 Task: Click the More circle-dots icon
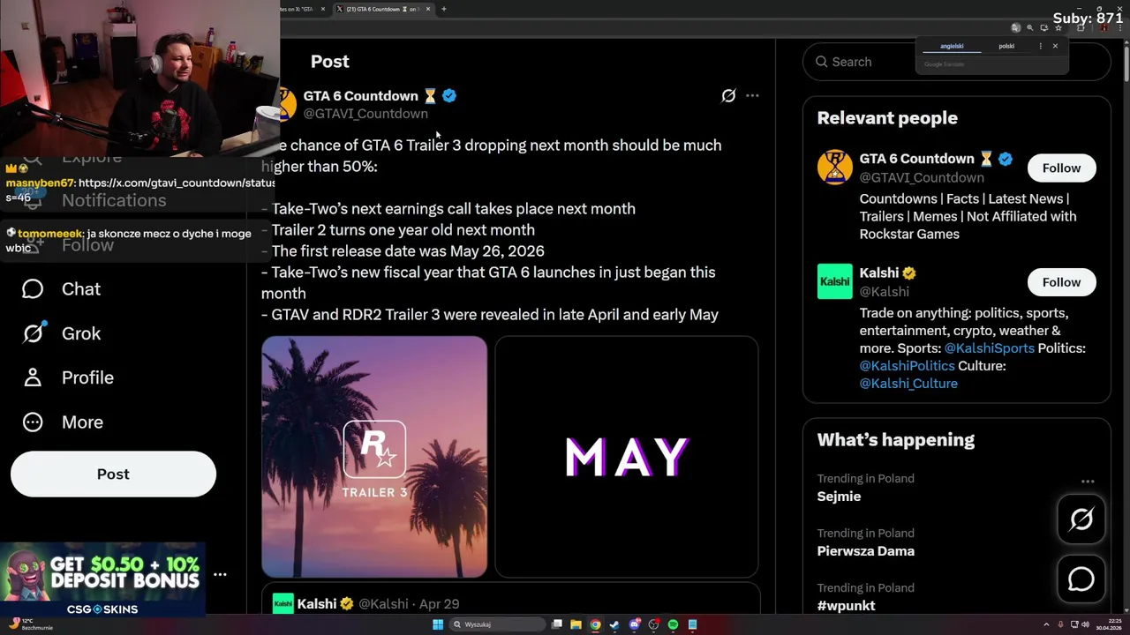click(33, 422)
